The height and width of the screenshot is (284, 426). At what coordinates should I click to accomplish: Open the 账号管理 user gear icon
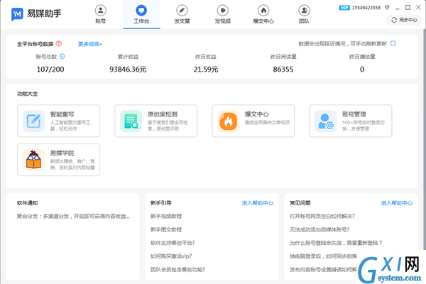click(x=325, y=121)
